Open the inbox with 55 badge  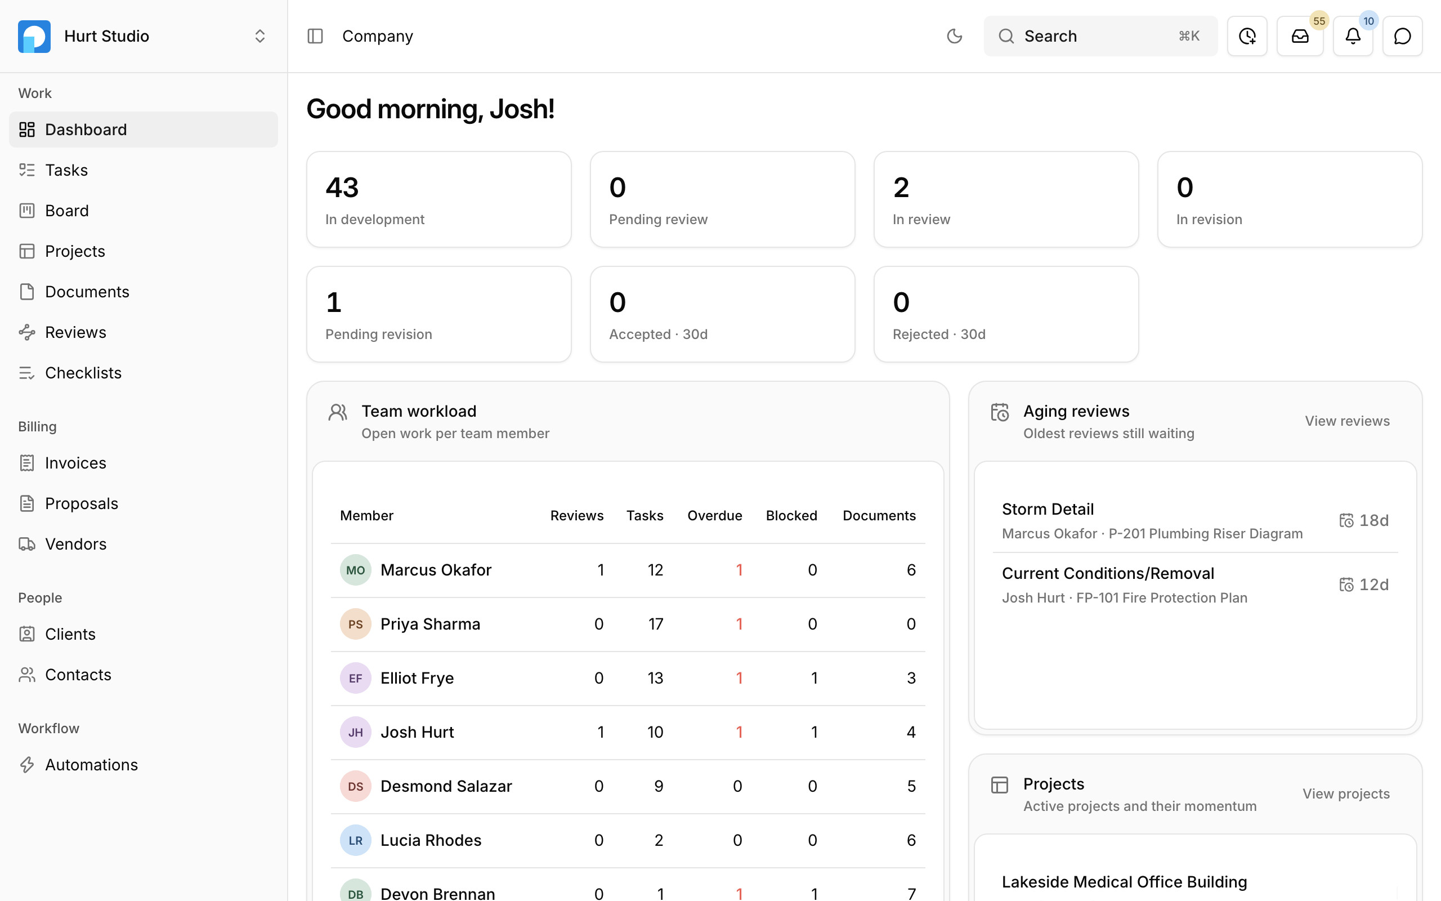[1300, 37]
